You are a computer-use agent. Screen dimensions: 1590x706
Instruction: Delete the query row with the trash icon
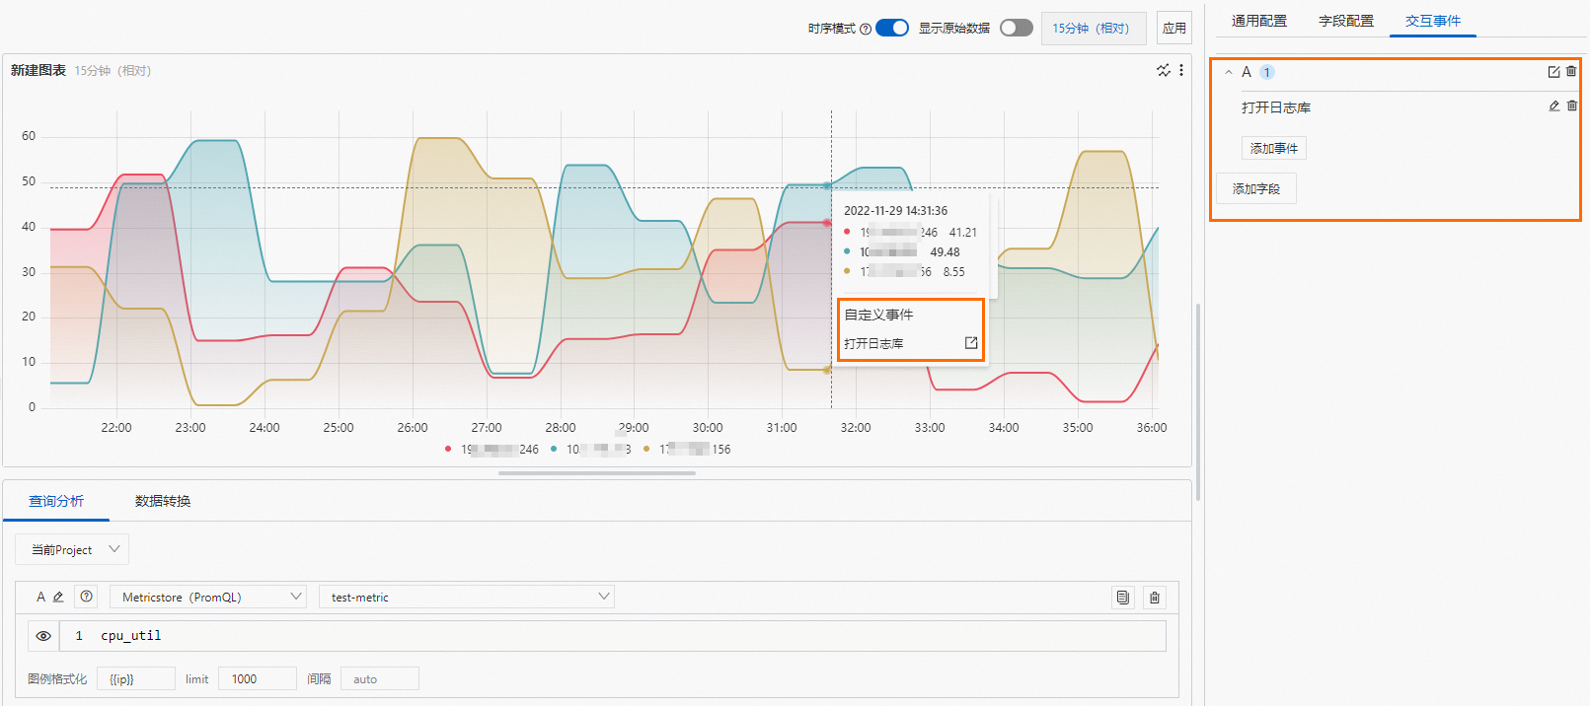tap(1155, 598)
